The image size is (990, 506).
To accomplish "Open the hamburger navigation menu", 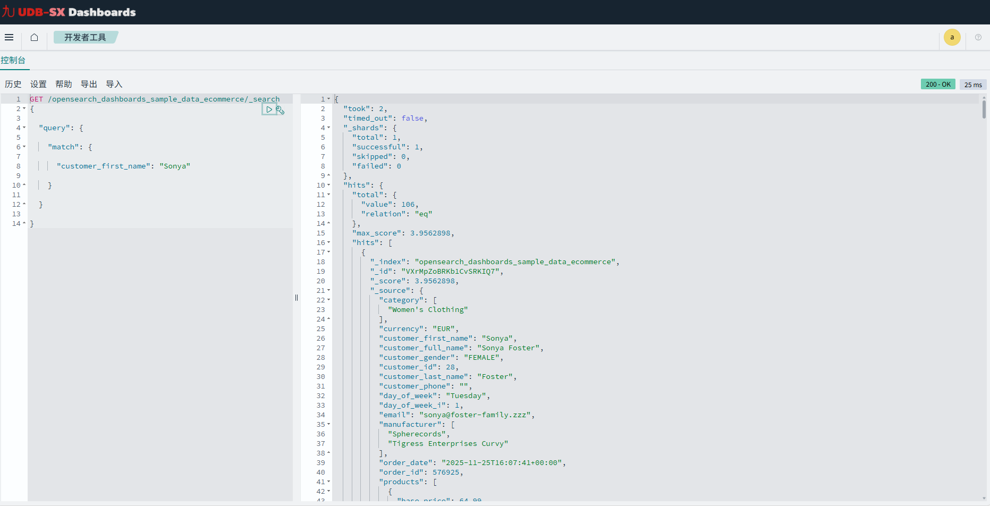I will (9, 37).
